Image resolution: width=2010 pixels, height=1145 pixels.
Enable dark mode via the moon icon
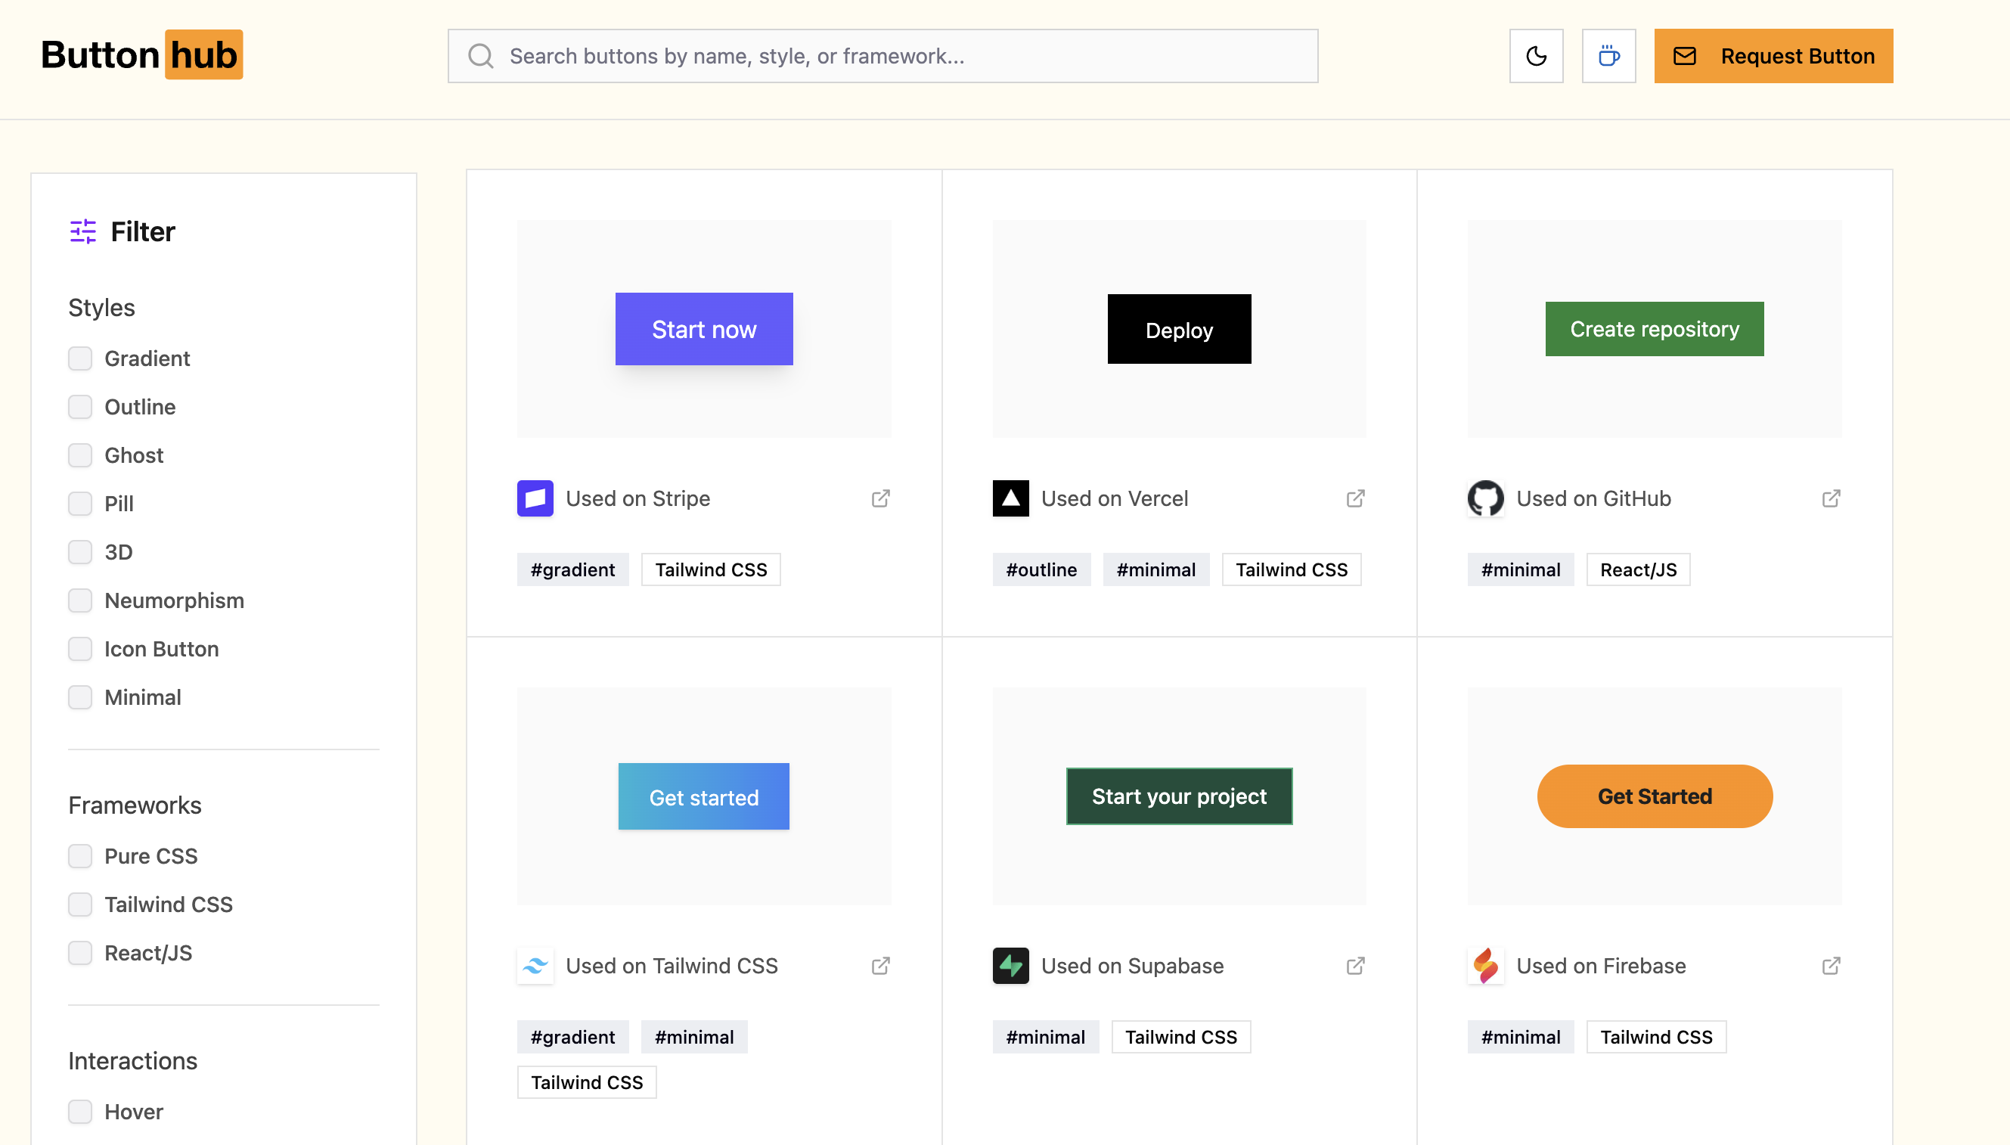pyautogui.click(x=1536, y=55)
